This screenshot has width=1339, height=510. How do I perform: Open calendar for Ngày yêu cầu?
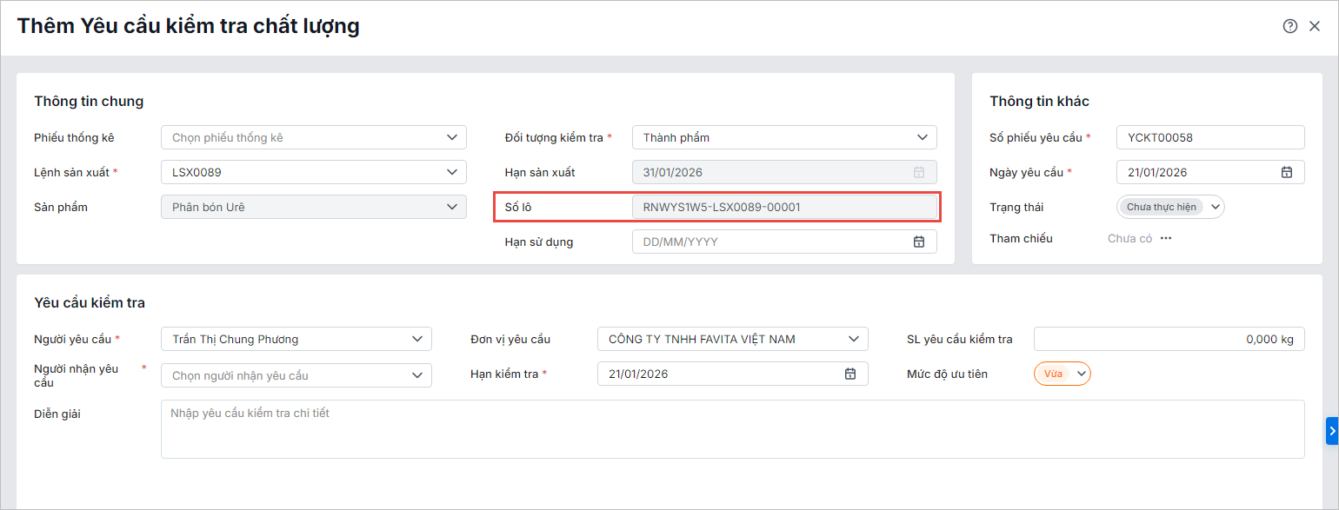pyautogui.click(x=1287, y=172)
